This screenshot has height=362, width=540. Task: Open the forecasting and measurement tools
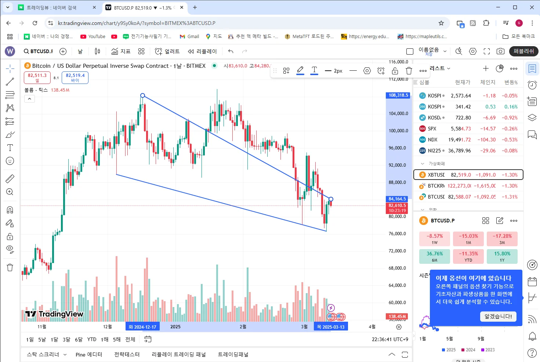click(x=10, y=121)
